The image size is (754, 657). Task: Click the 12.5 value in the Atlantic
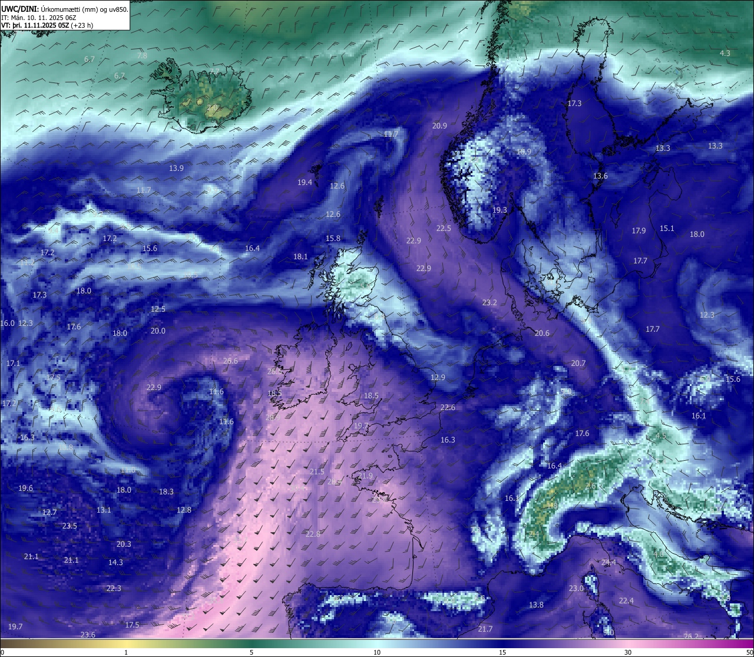[158, 309]
